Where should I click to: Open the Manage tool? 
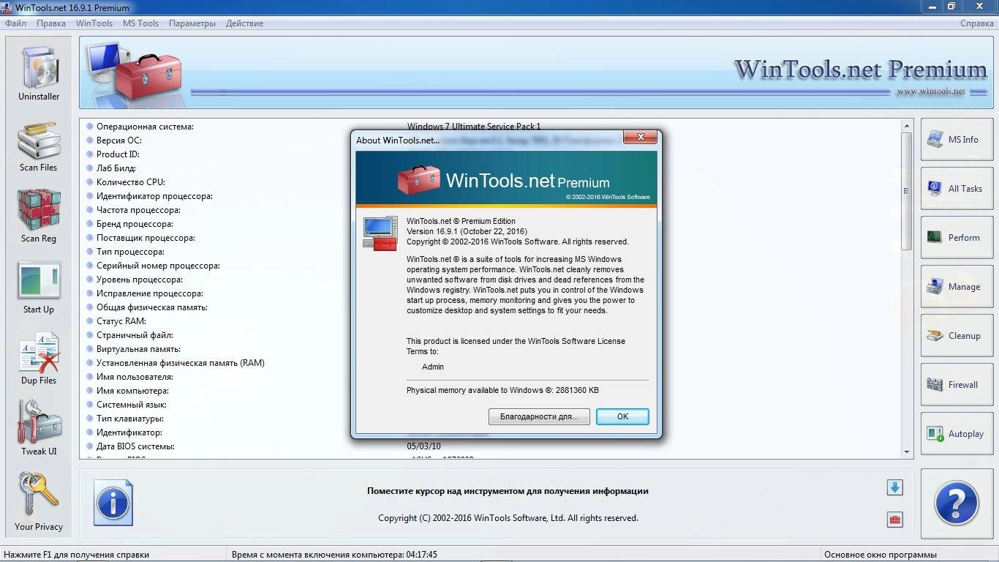tap(957, 286)
